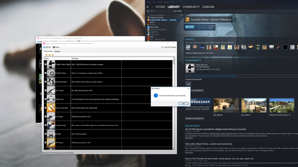Viewport: 298px width, 167px height.
Task: Uncheck the AUG Expert checkbox
Action: [45, 117]
